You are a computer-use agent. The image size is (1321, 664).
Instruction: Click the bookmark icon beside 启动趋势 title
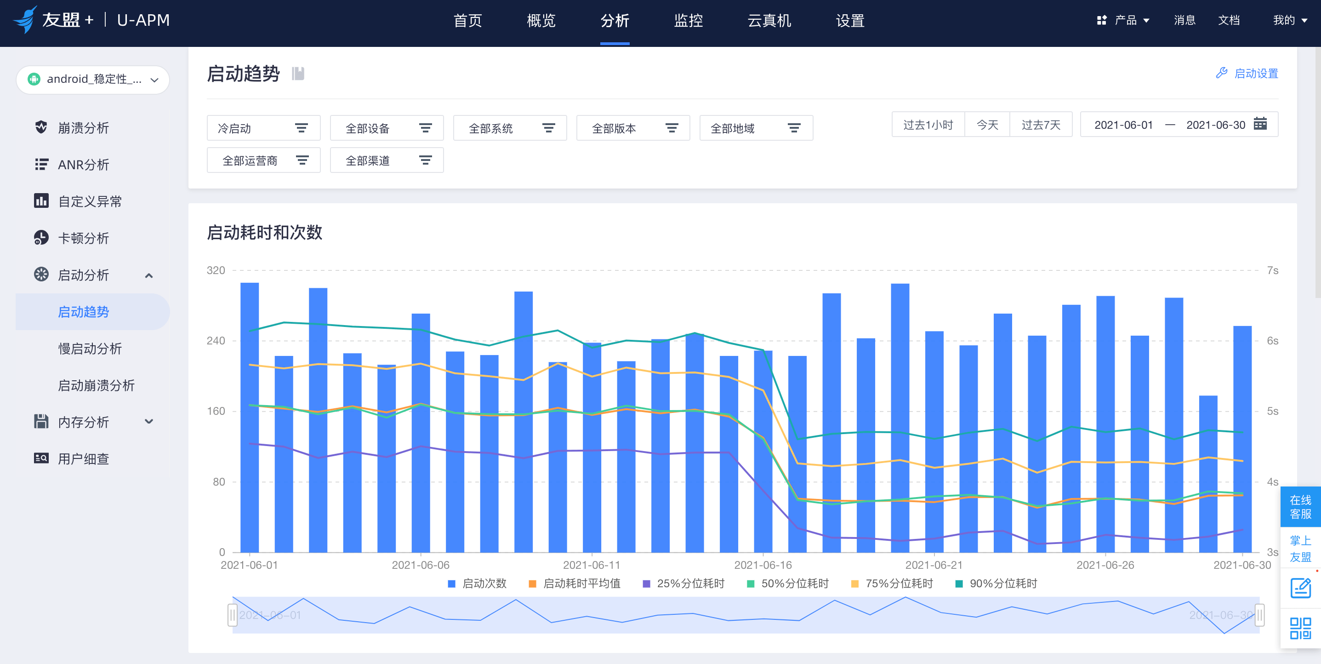click(298, 74)
